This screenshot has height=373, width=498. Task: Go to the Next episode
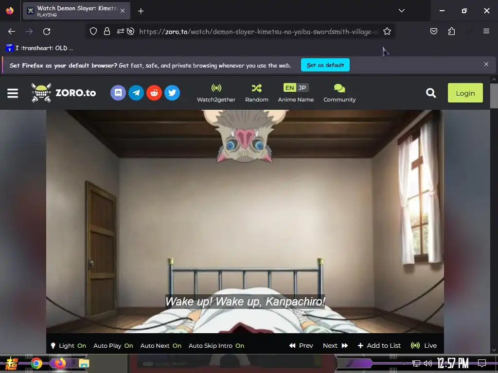point(336,345)
